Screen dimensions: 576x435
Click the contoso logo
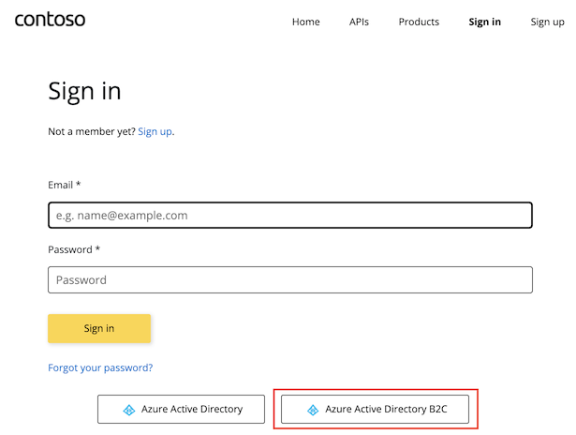[50, 20]
